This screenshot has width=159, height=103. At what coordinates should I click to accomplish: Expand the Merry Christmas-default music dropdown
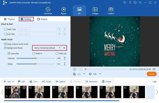[x=60, y=48]
